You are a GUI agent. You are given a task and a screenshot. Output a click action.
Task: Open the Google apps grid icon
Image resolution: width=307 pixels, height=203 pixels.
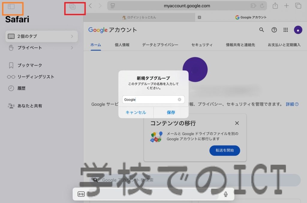(286, 30)
